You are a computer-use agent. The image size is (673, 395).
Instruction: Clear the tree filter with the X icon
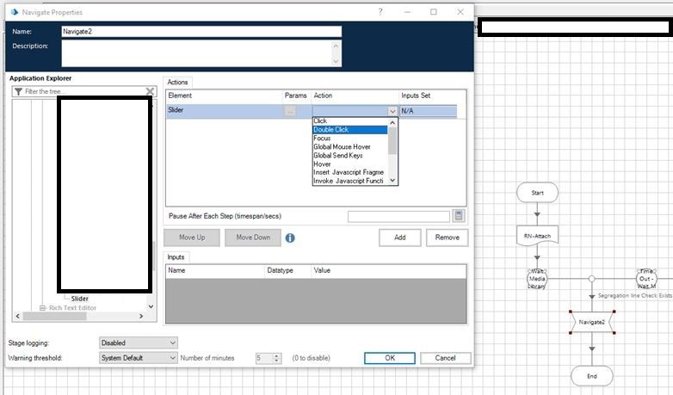(150, 91)
